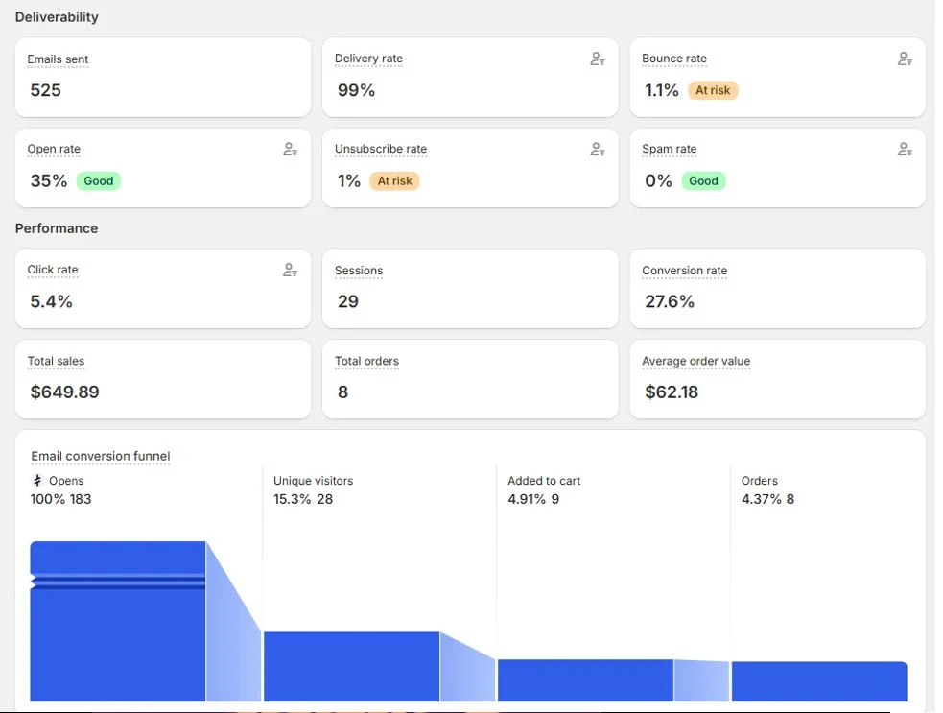Click the Good badge on Open rate

coord(99,180)
